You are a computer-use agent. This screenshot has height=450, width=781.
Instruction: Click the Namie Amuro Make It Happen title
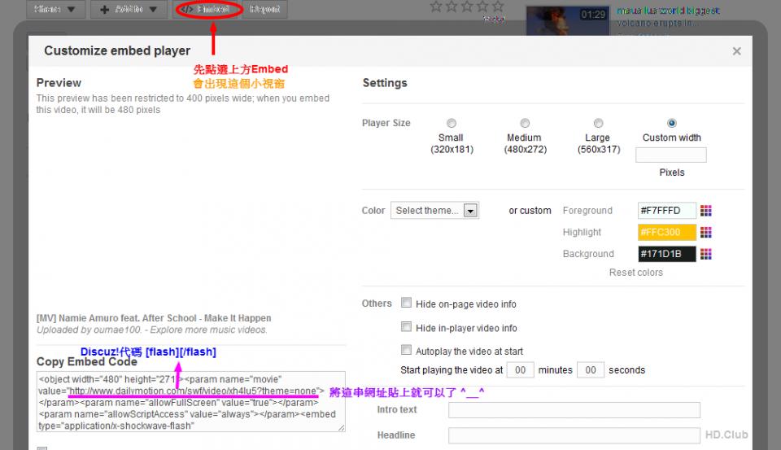[154, 318]
